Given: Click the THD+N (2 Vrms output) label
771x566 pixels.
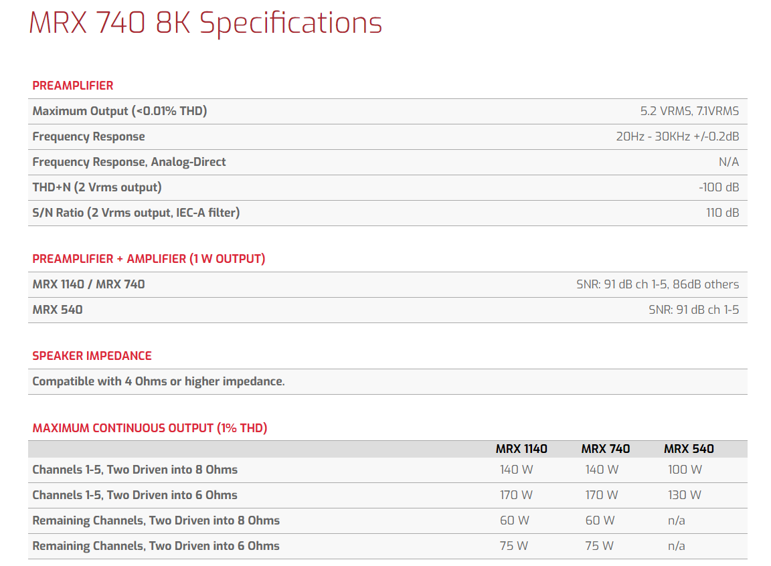Looking at the screenshot, I should tap(97, 187).
